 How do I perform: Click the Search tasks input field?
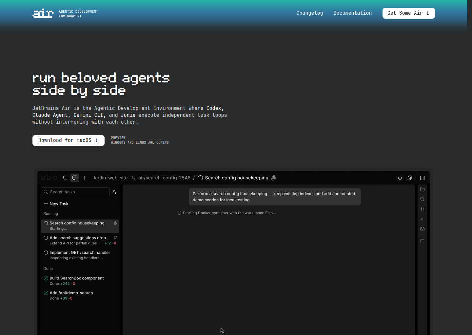point(75,192)
